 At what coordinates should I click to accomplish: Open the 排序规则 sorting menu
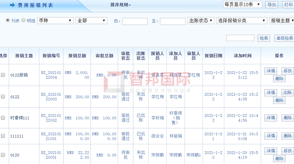[121, 5]
